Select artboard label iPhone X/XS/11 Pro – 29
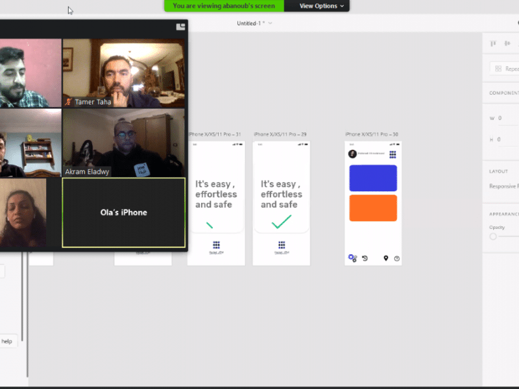The width and height of the screenshot is (519, 389). tap(280, 134)
